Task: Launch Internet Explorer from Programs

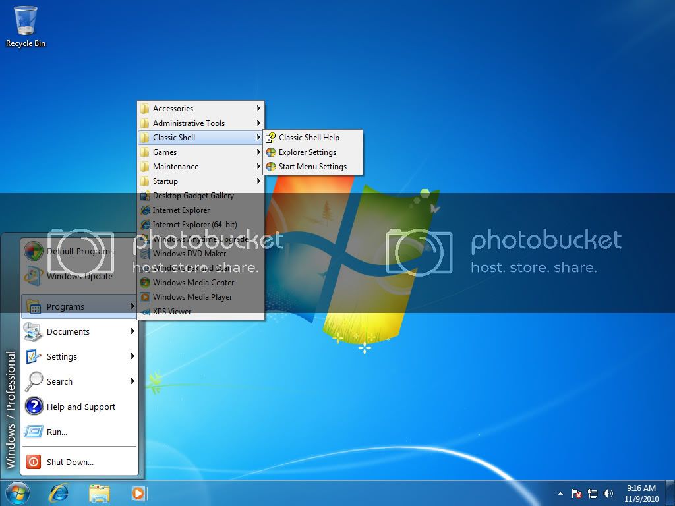Action: [200, 210]
